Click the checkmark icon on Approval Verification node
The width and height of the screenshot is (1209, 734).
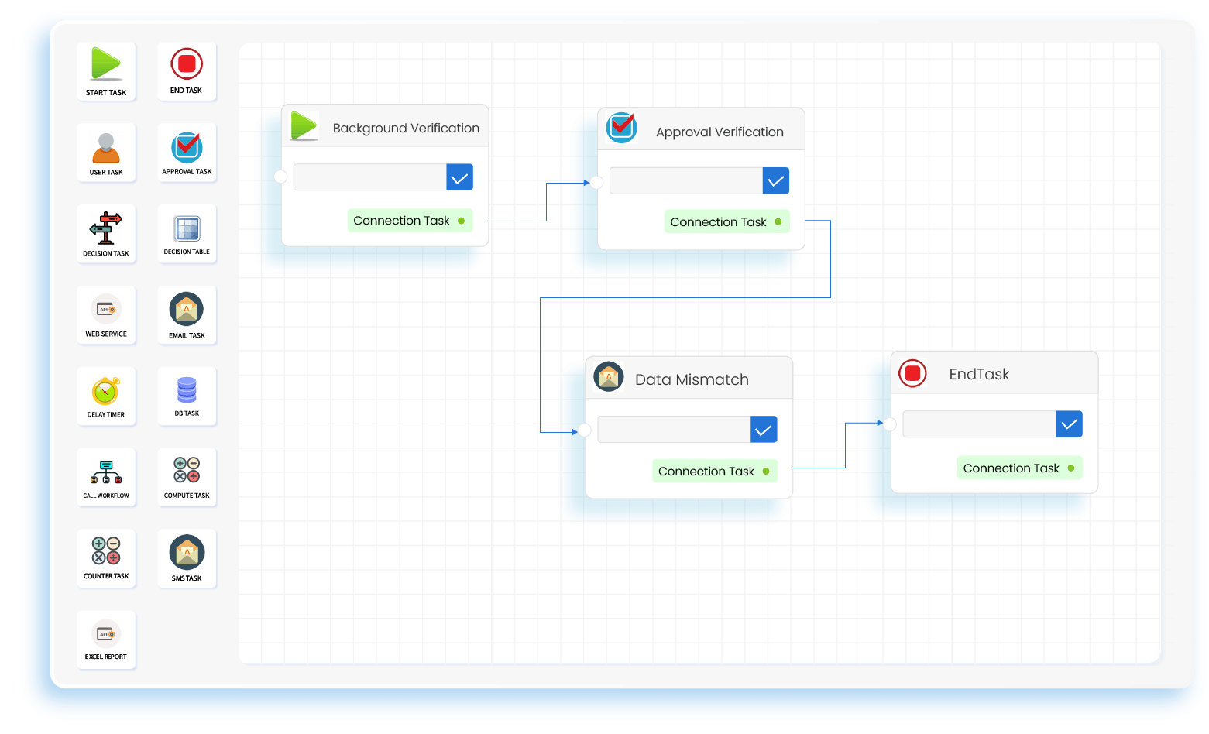621,128
